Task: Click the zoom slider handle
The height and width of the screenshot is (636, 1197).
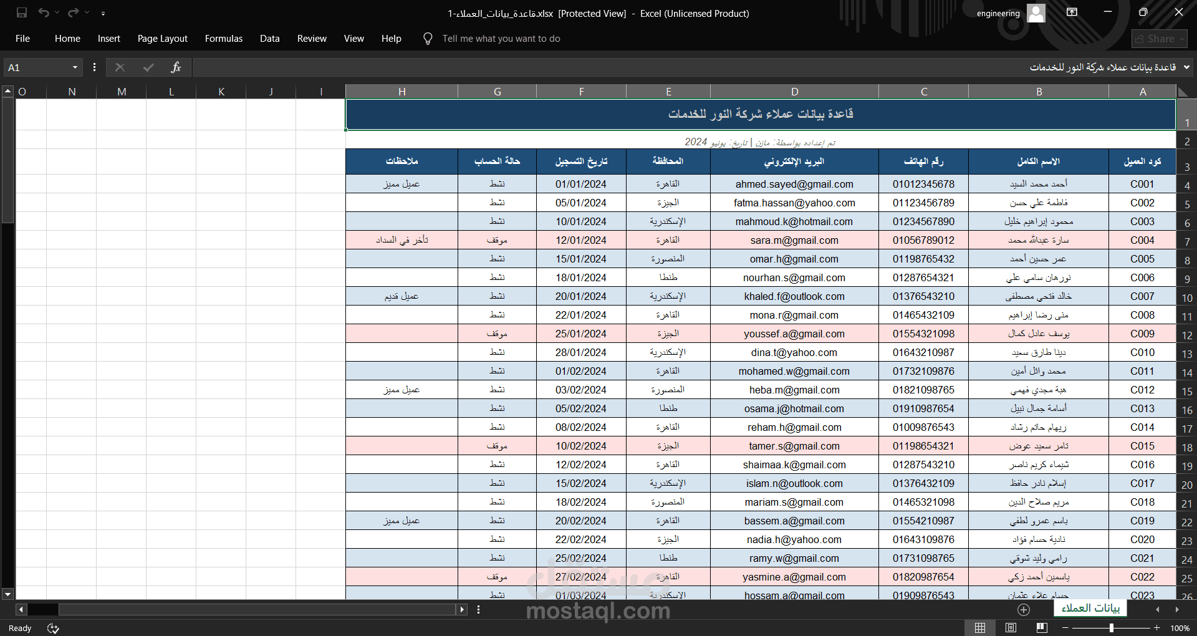Action: click(1111, 628)
